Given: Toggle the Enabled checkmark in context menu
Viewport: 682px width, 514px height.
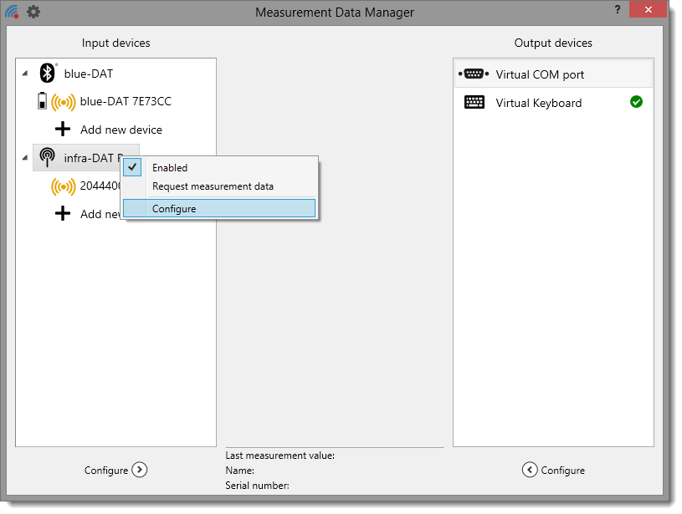Looking at the screenshot, I should click(133, 167).
